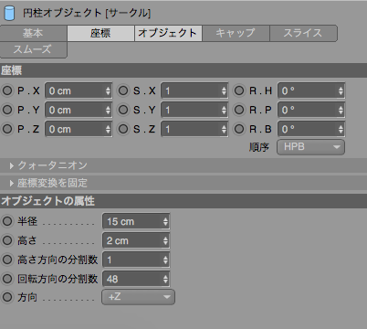Switch to the キャップ tab
The width and height of the screenshot is (367, 329).
[x=236, y=33]
